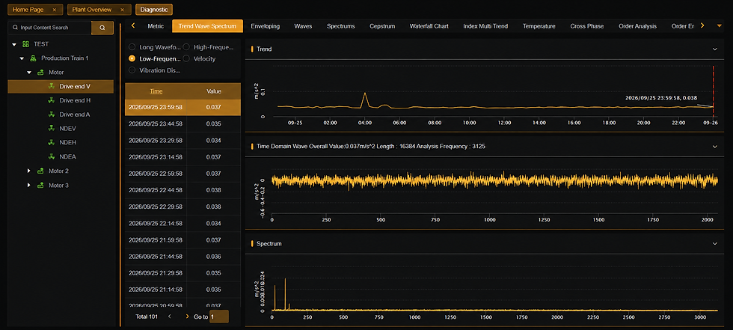Viewport: 733px width, 330px height.
Task: Select Long Waveform radio option
Action: click(x=132, y=47)
